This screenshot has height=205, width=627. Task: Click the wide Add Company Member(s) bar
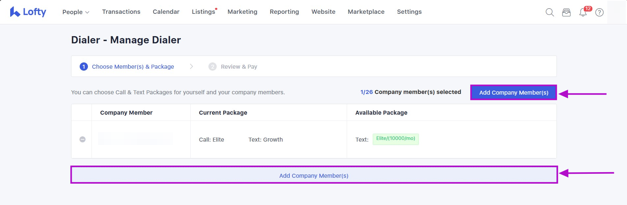(313, 175)
